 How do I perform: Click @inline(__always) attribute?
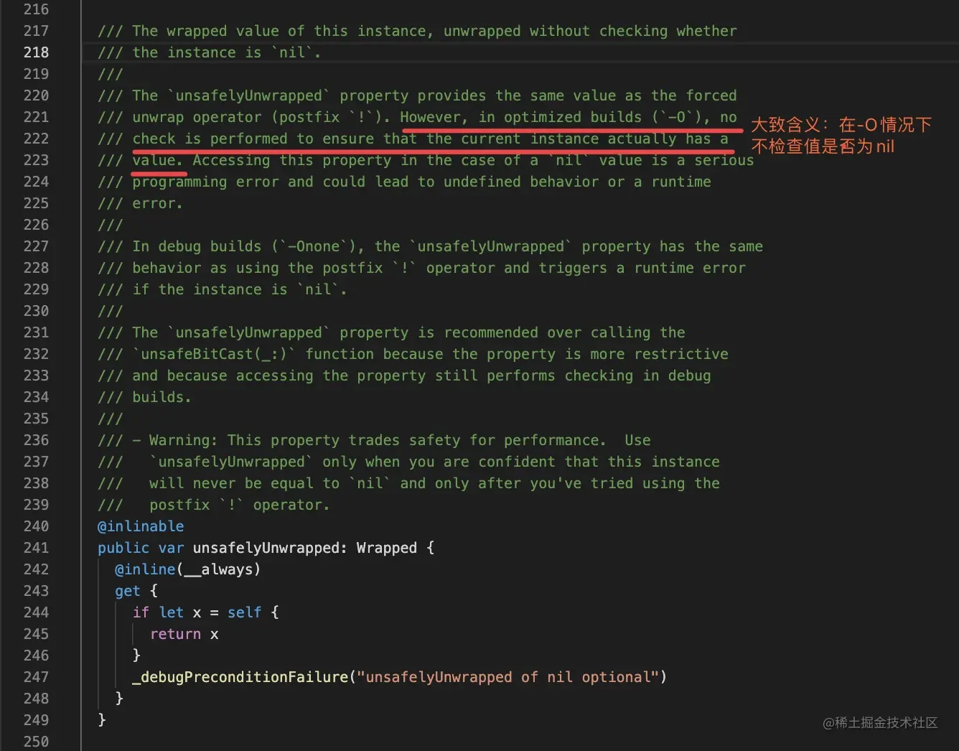pos(187,569)
